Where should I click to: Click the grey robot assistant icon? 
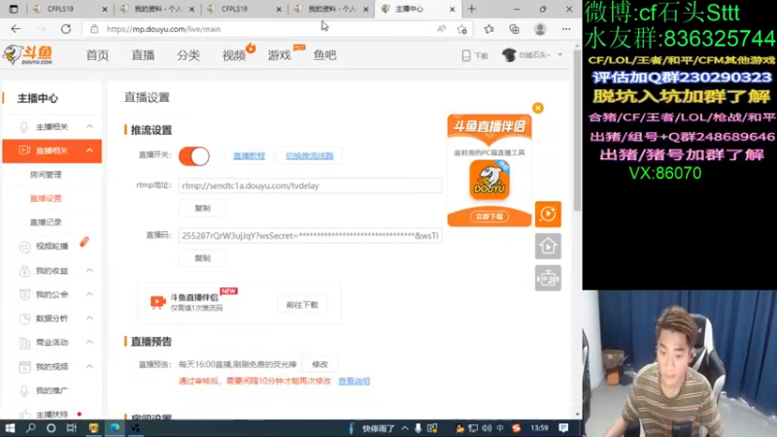[548, 278]
